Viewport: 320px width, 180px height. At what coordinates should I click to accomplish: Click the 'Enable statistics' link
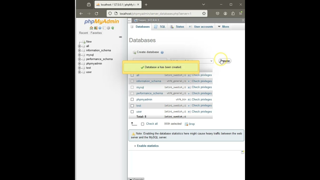[148, 146]
